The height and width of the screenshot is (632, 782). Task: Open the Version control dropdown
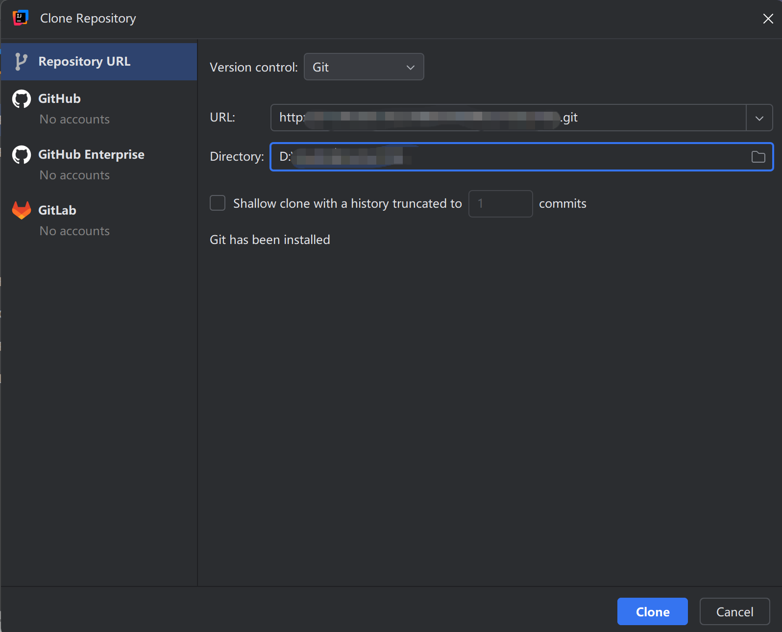pyautogui.click(x=364, y=67)
